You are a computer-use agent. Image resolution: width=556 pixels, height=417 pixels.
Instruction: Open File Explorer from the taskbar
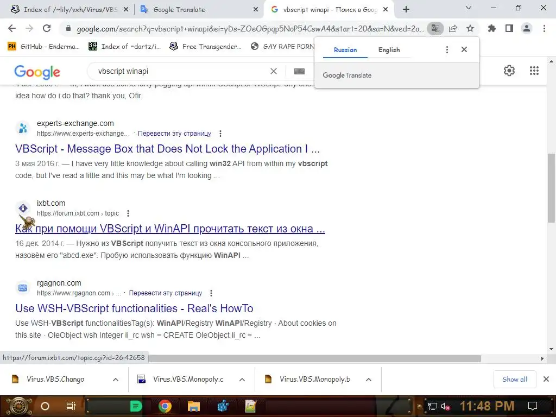coord(194,406)
